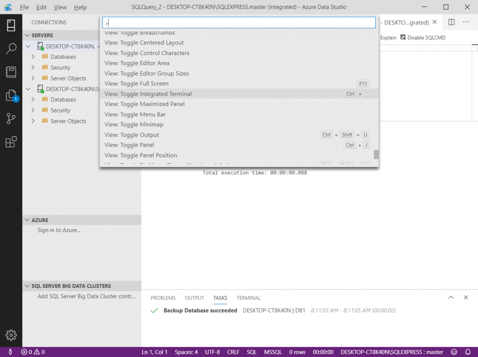
Task: Open the Explorer files icon with badge
Action: 12,95
